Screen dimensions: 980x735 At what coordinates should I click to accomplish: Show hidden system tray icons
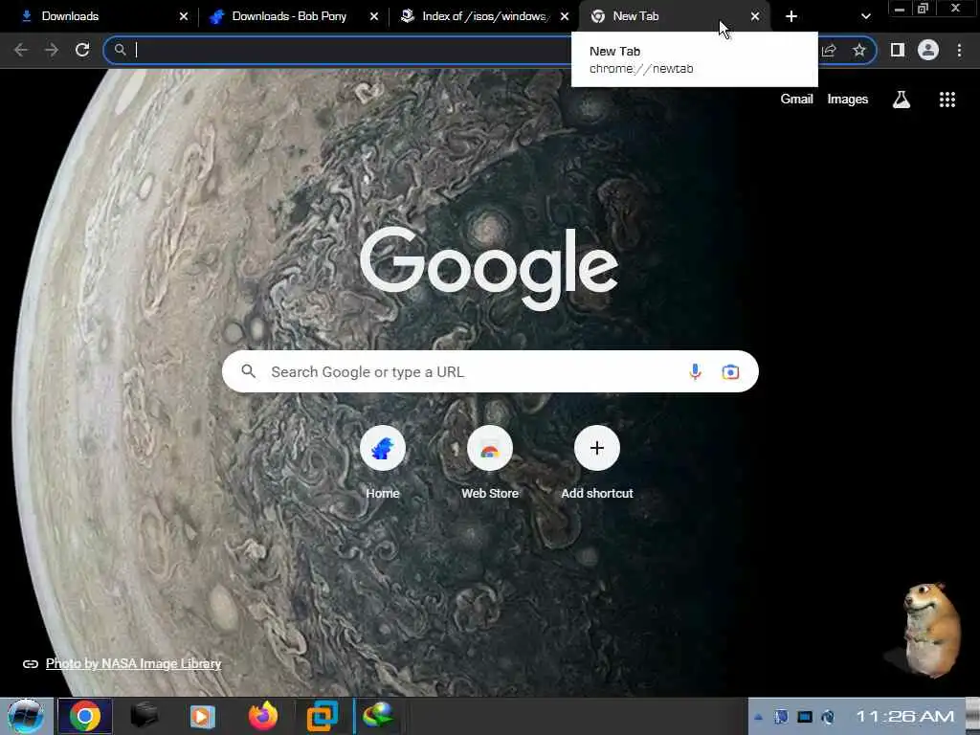point(758,717)
